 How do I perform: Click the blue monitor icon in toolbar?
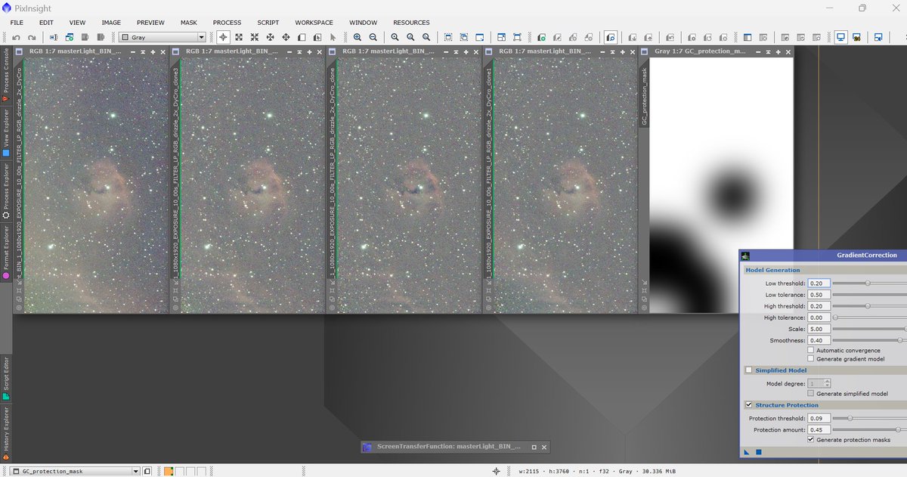[x=840, y=37]
